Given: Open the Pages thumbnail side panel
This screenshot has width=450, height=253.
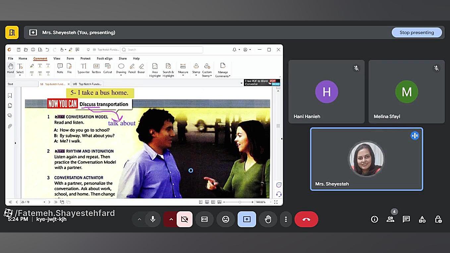Looking at the screenshot, I should click(x=10, y=106).
